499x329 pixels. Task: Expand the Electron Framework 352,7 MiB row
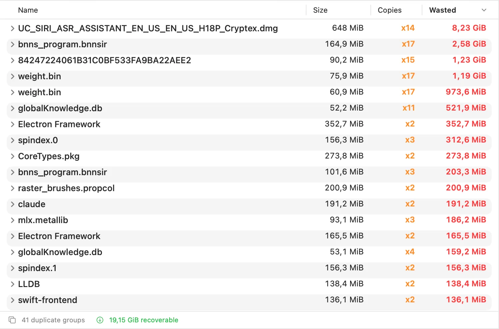coord(12,124)
